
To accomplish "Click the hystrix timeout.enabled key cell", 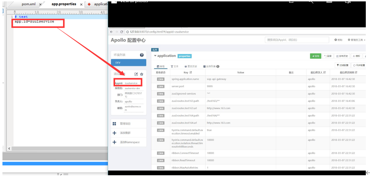I will (x=188, y=132).
